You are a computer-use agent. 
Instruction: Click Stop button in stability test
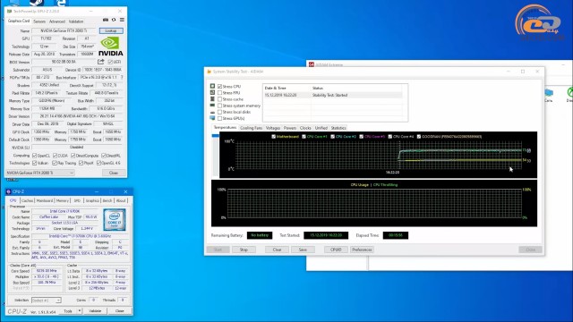click(x=244, y=250)
